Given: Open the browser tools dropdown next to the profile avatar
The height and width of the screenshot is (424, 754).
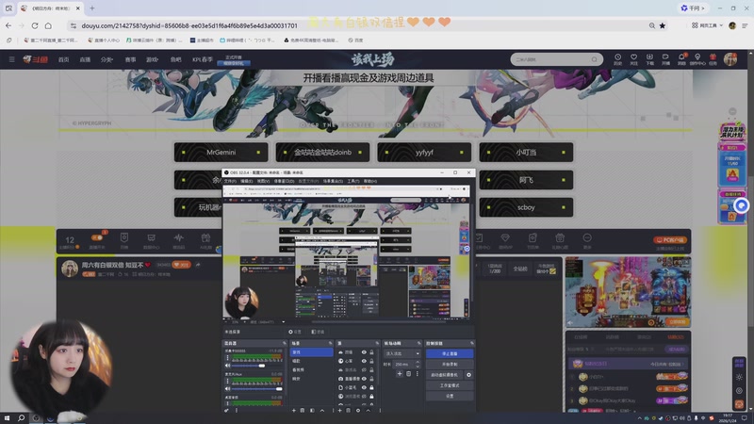Looking at the screenshot, I should click(x=708, y=25).
